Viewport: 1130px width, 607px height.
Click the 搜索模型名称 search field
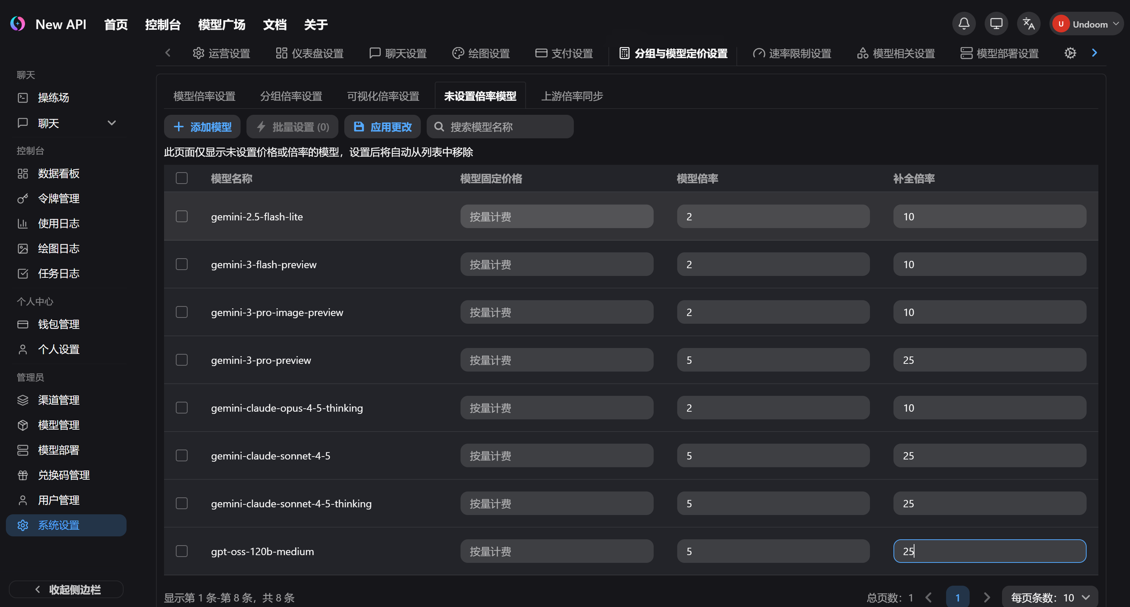[500, 127]
